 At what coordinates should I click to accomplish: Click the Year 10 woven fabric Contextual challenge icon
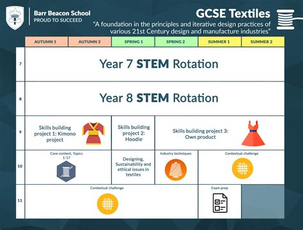click(242, 168)
